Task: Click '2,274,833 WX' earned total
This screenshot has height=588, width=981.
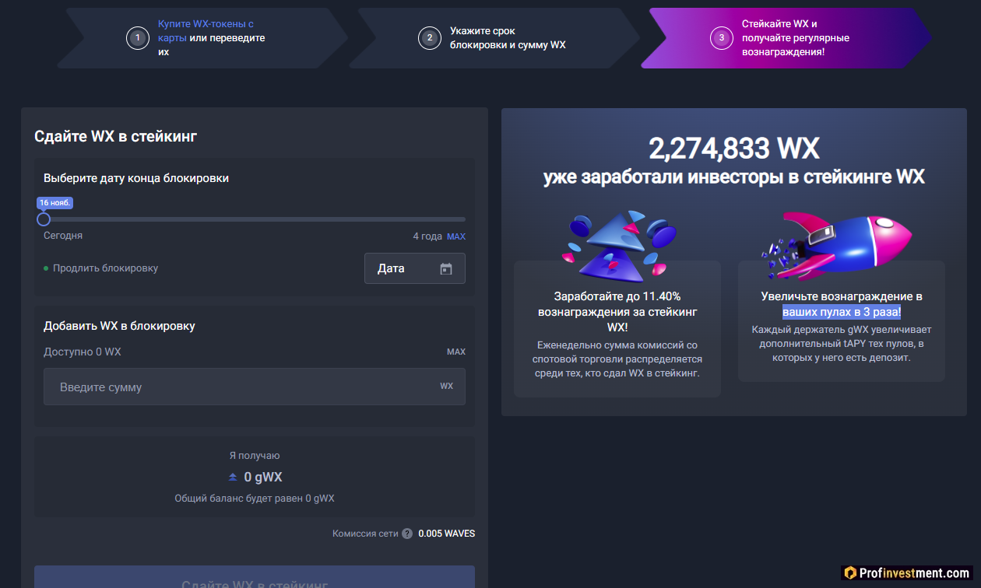Action: pyautogui.click(x=734, y=148)
